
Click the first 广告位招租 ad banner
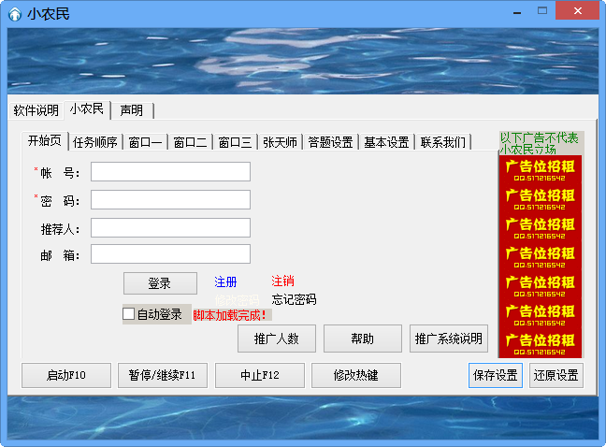(540, 169)
